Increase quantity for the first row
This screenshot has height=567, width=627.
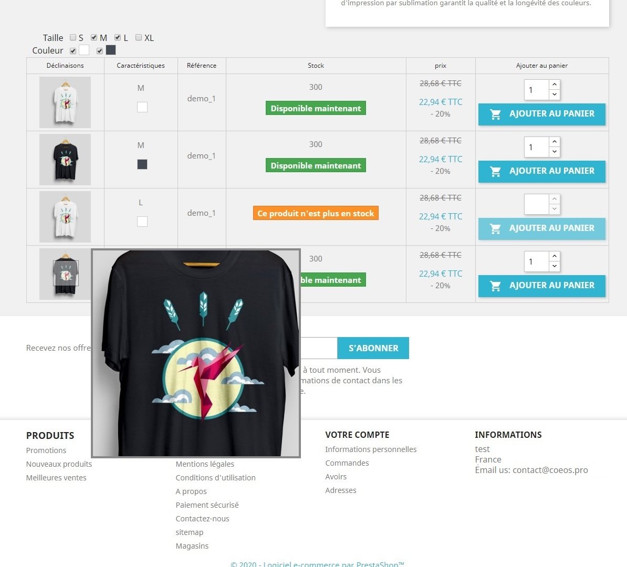tap(554, 85)
